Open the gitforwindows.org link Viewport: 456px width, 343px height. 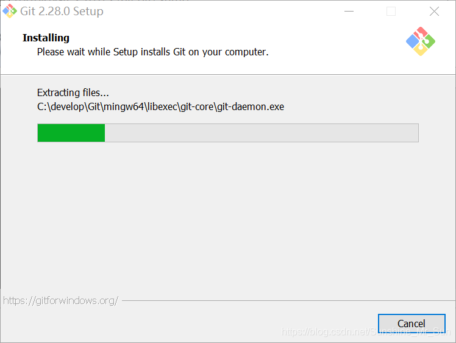(60, 300)
